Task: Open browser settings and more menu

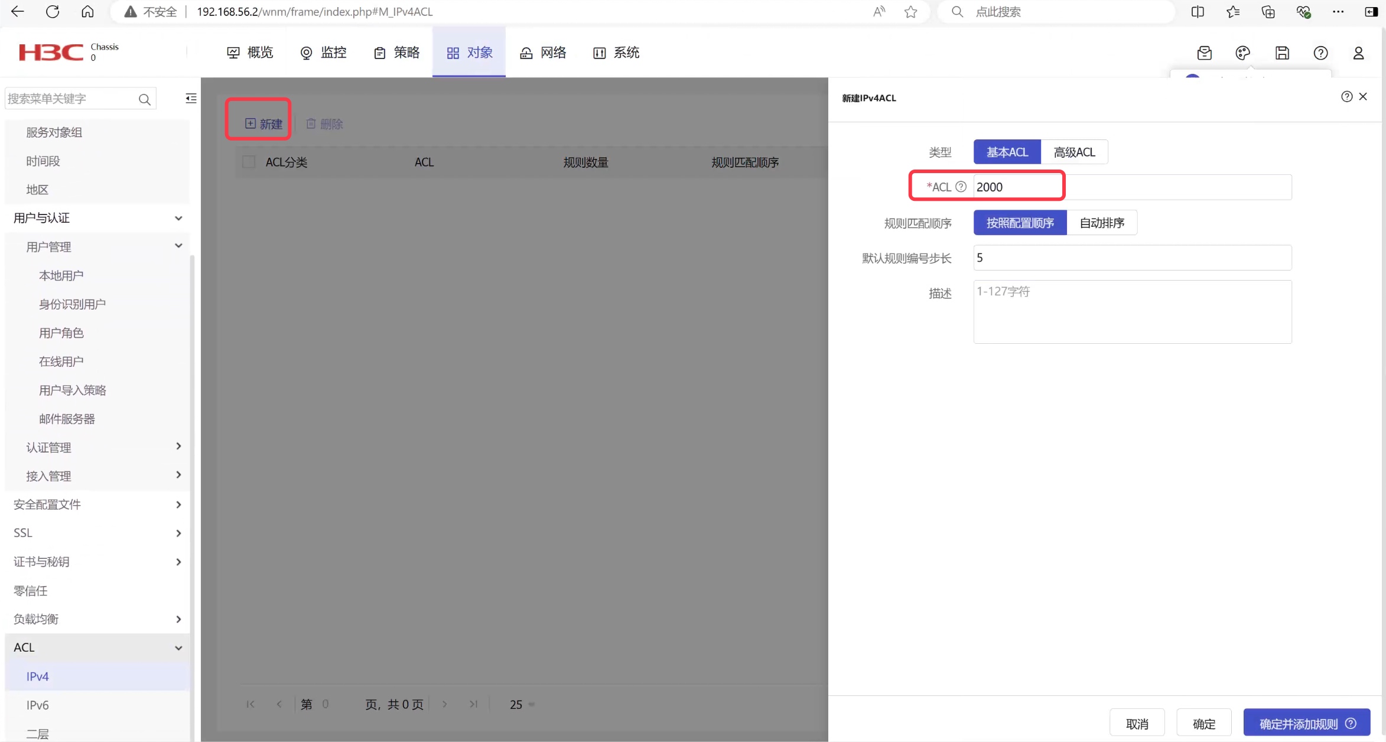Action: (1338, 11)
